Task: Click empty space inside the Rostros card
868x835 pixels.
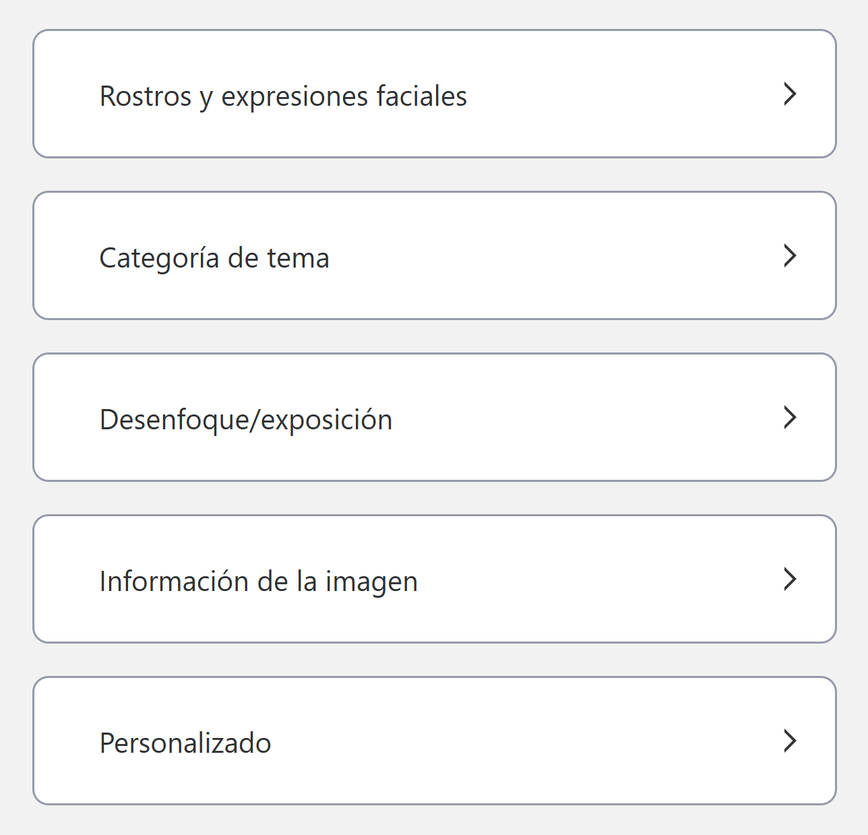Action: tap(620, 94)
